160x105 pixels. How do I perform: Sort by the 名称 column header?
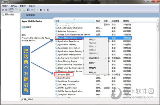pyautogui.click(x=75, y=21)
